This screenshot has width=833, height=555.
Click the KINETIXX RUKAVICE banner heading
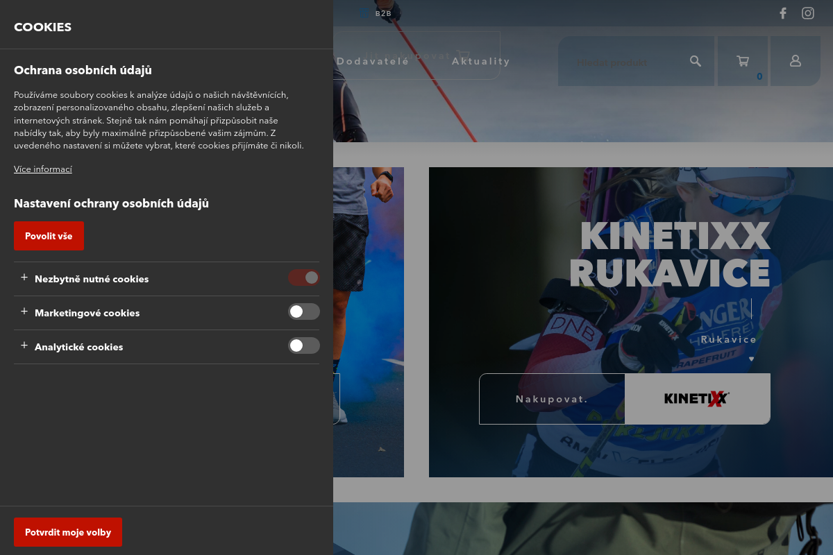670,254
